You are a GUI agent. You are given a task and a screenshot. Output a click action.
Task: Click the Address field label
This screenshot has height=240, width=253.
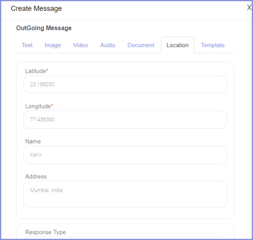click(x=36, y=177)
